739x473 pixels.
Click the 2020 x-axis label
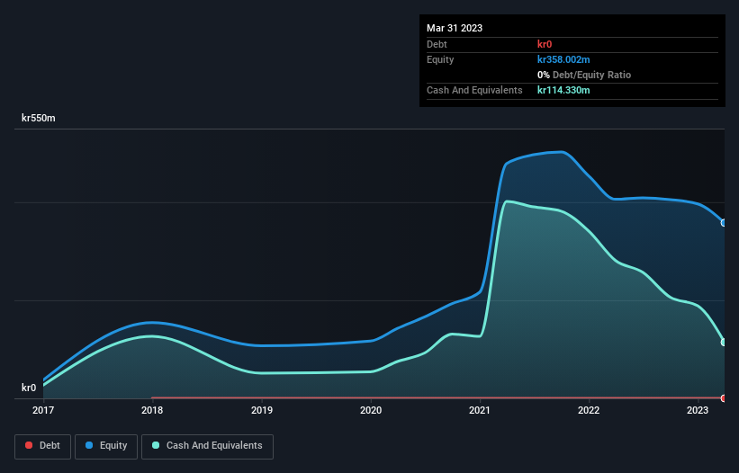[371, 410]
